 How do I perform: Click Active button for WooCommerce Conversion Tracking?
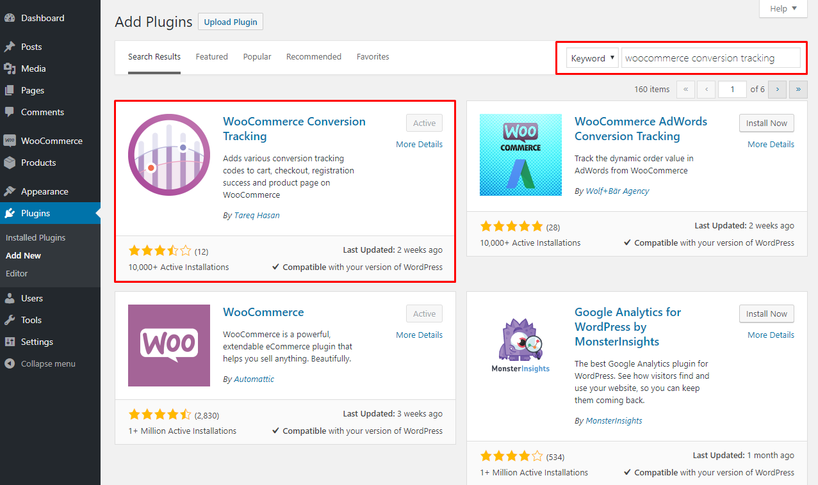click(424, 123)
